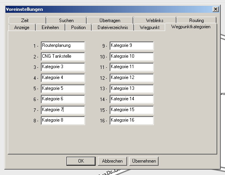The image size is (225, 175).
Task: Select the Weblinks tab
Action: (155, 20)
